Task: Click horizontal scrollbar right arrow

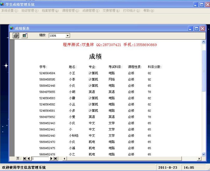Action: 199,159
